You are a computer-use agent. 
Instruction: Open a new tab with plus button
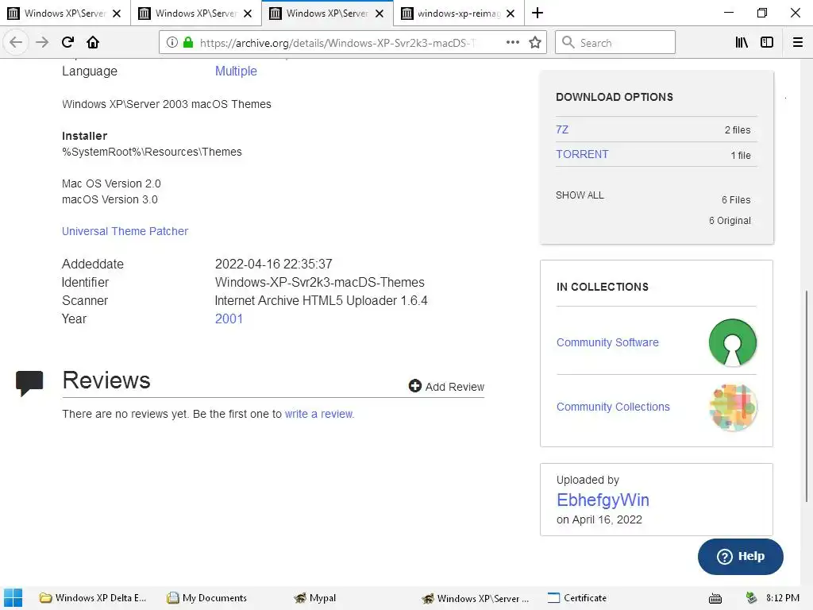[x=538, y=13]
